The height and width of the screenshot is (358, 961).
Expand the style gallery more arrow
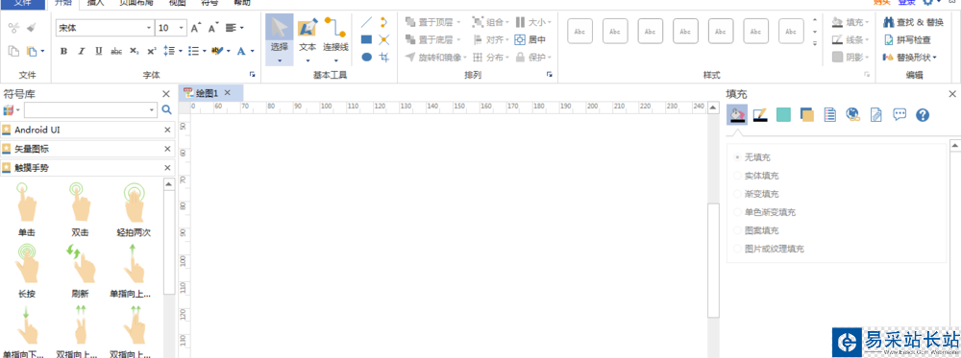point(815,43)
